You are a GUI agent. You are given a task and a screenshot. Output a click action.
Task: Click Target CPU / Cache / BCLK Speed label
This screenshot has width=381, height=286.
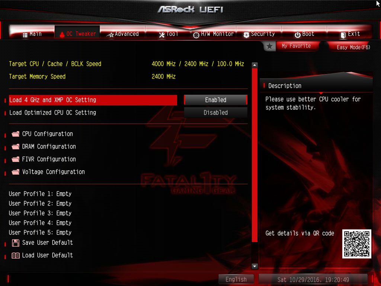click(55, 64)
